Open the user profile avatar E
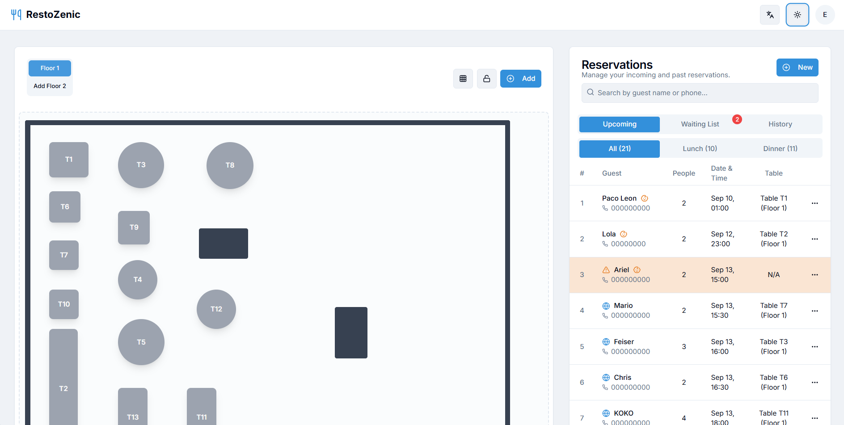Screen dimensions: 844x425 click(x=825, y=14)
